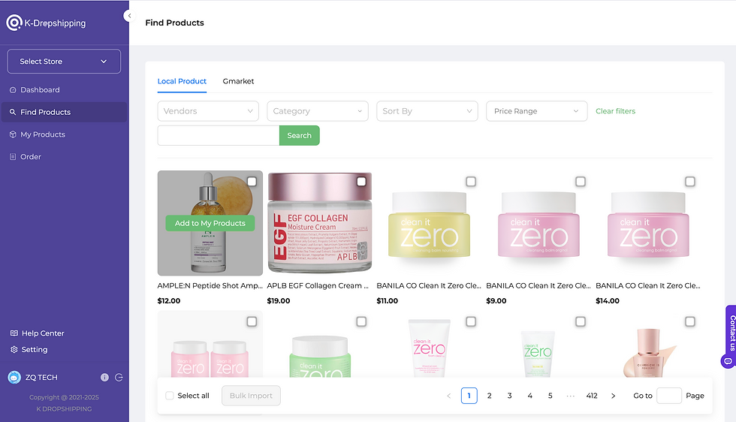Check the pink zero foam tube checkbox

[x=471, y=321]
